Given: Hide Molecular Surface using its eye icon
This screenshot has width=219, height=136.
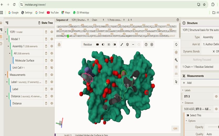Looking at the screenshot, I should (52, 61).
